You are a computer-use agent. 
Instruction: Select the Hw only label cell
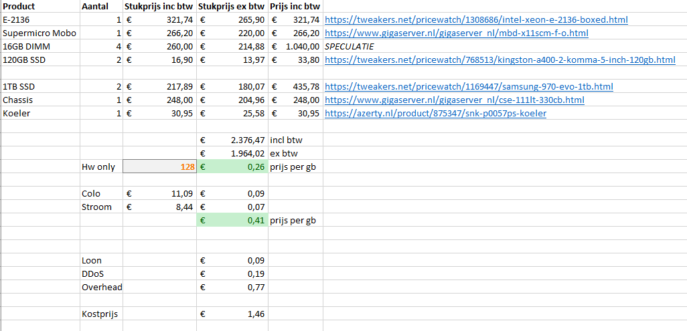click(98, 167)
